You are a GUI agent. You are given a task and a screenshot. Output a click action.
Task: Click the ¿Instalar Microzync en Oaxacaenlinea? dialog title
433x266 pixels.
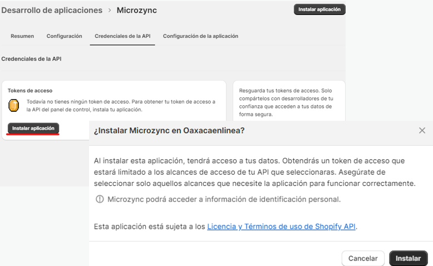coord(169,130)
